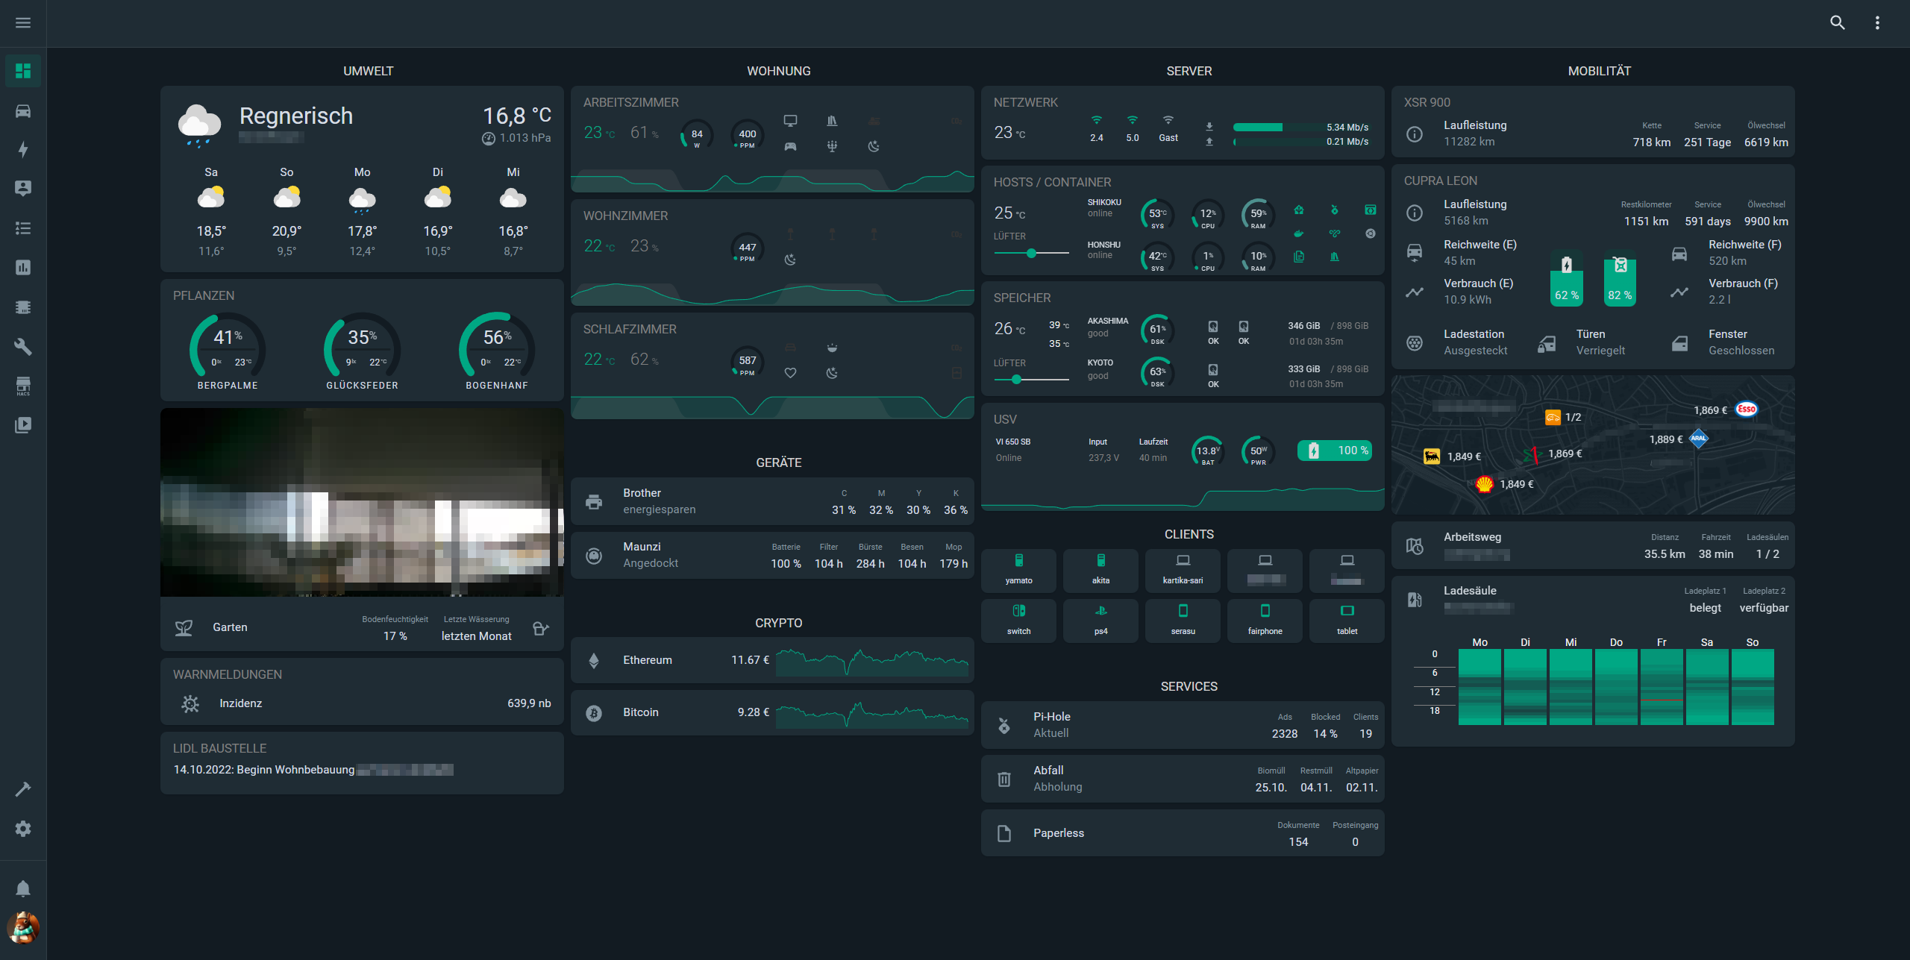Viewport: 1910px width, 960px height.
Task: Open the media browser sidebar icon
Action: tap(23, 425)
